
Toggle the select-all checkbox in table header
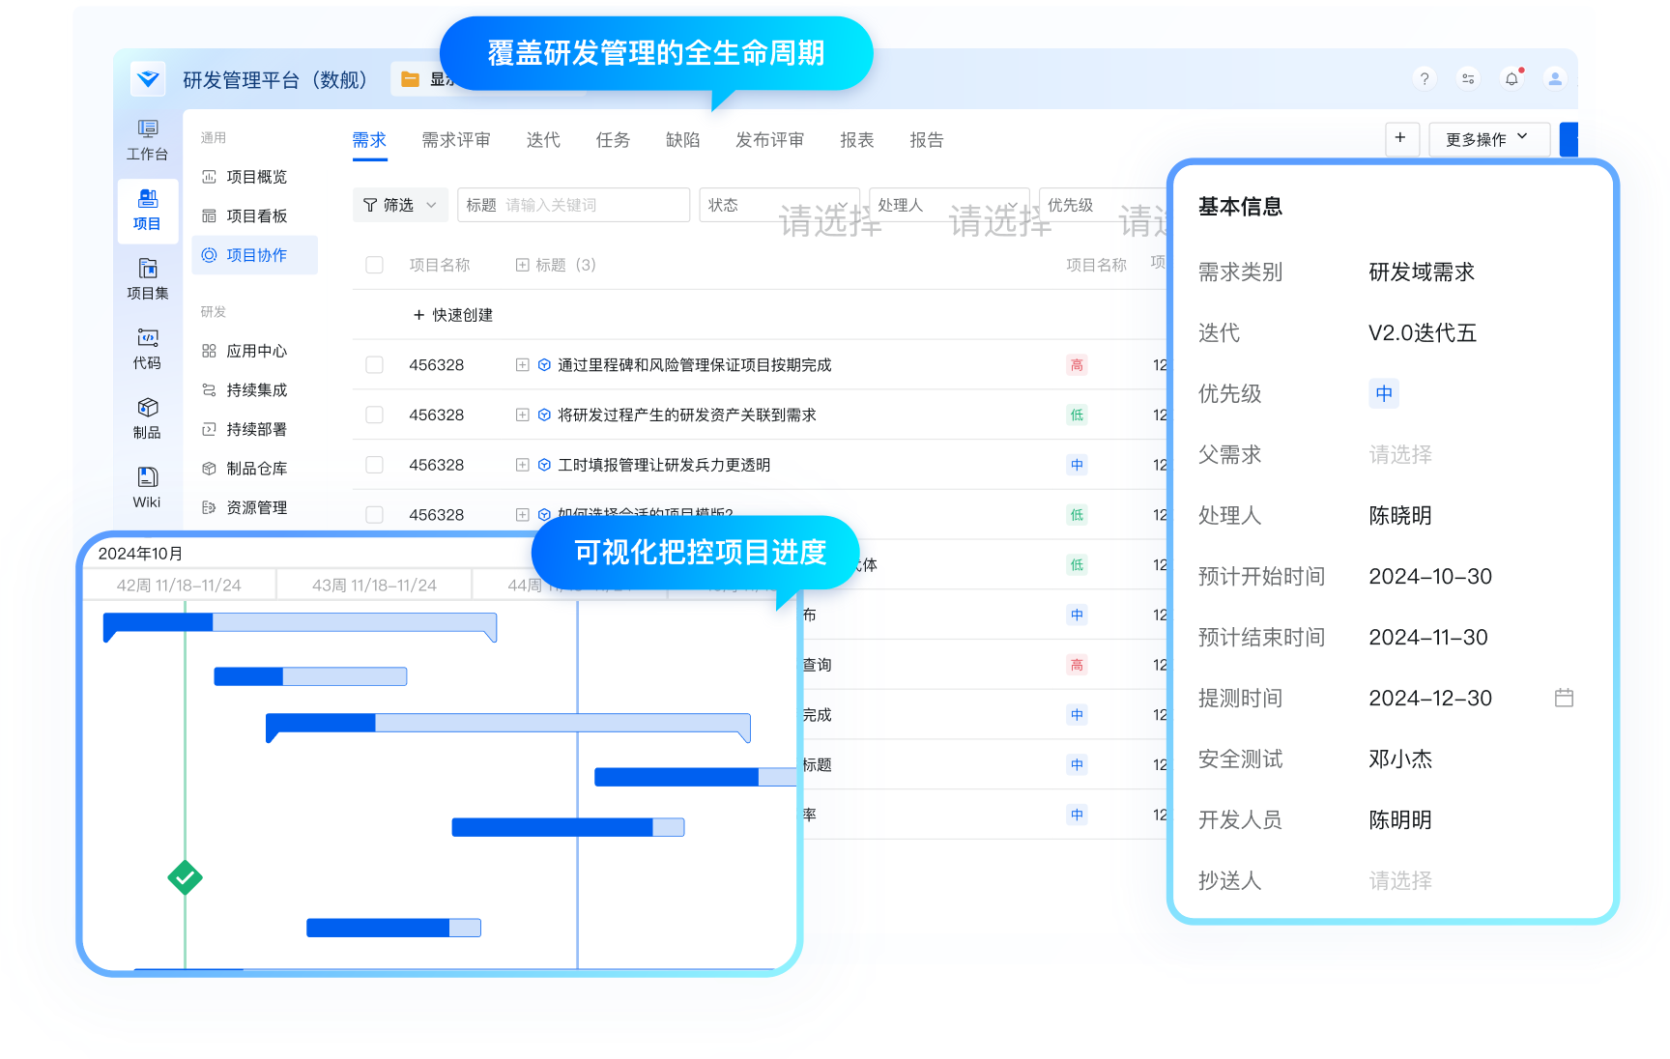[x=375, y=265]
